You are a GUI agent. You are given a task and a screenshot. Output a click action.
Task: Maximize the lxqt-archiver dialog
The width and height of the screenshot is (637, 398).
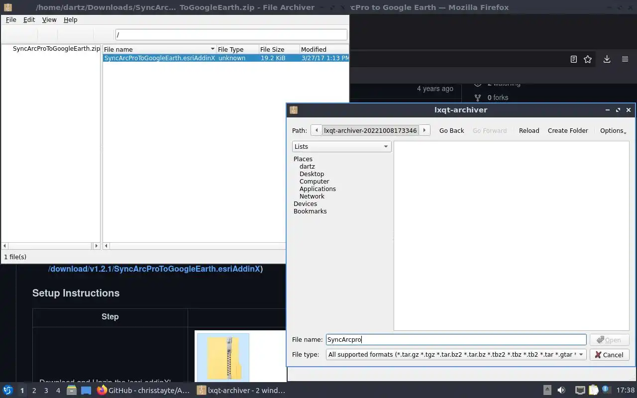[x=618, y=110]
